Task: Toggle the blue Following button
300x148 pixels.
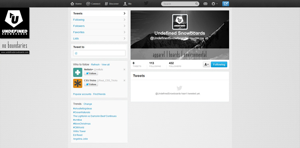Action: pyautogui.click(x=219, y=64)
